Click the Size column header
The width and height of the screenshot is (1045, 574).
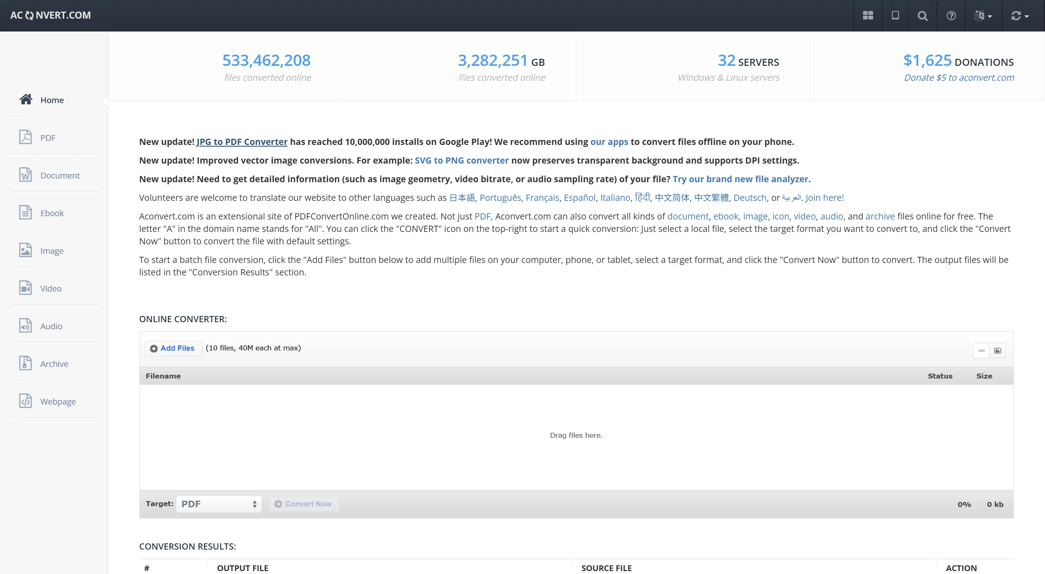coord(984,376)
